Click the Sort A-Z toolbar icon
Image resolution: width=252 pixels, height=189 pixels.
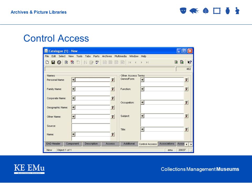[85, 62]
